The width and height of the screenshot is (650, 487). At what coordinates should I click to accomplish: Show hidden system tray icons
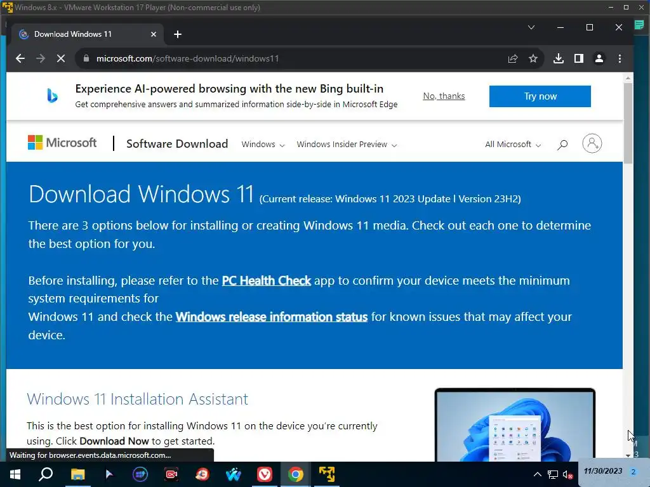click(537, 474)
